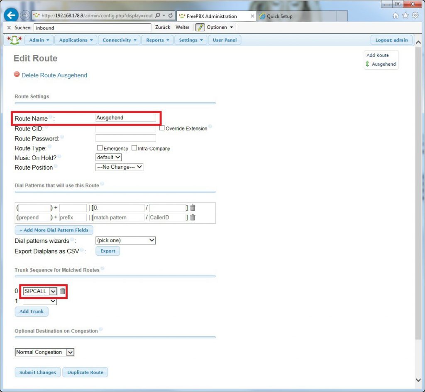Switch to the Quick Setup tab

(x=279, y=16)
